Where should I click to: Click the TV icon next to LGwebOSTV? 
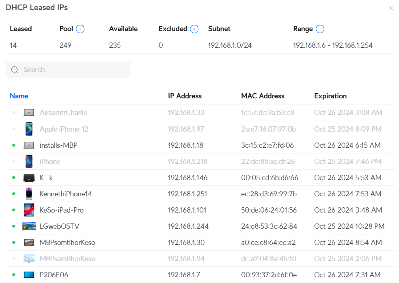tap(29, 226)
